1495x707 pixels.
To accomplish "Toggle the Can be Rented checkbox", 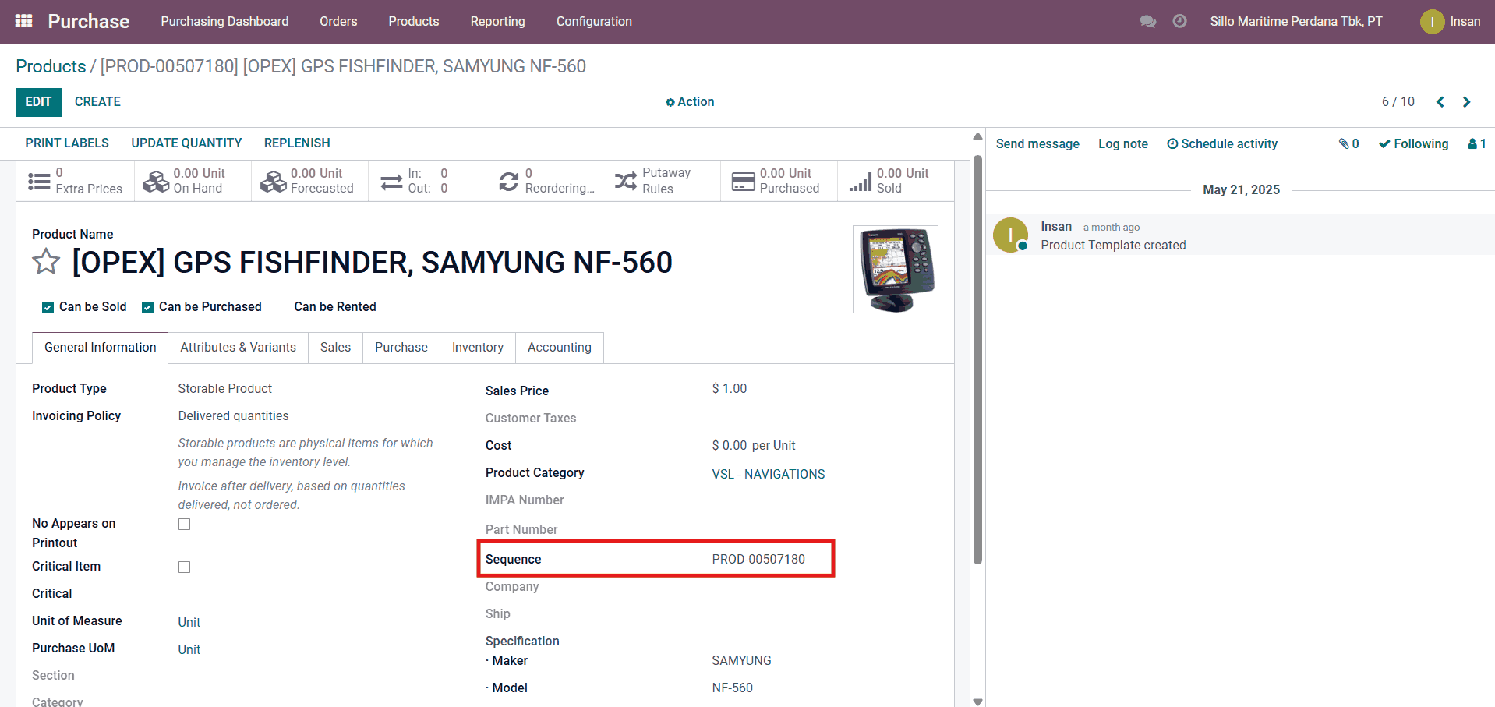I will 283,307.
